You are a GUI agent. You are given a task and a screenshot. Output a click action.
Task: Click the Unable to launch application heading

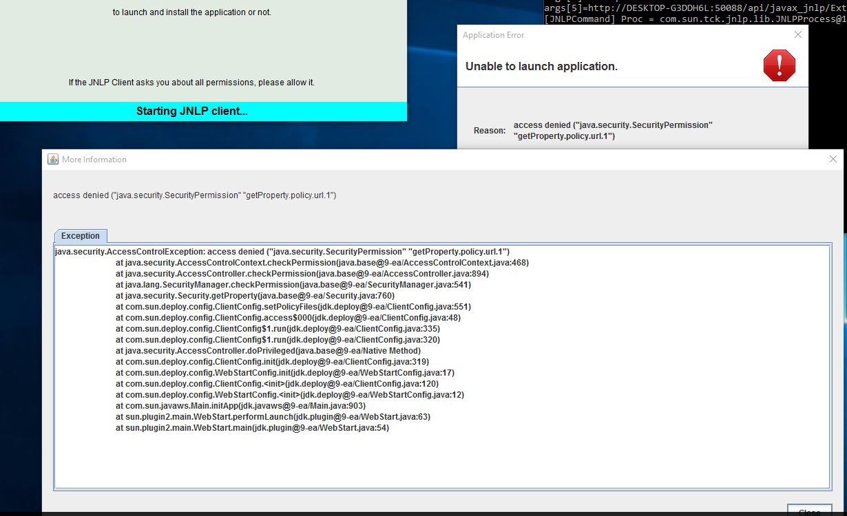[541, 67]
